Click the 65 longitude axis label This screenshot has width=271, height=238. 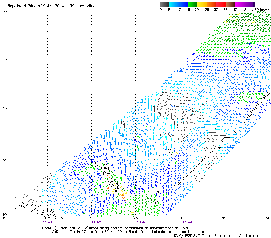47,218
